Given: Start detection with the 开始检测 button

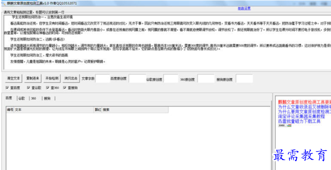Looking at the screenshot, I should [x=52, y=79].
